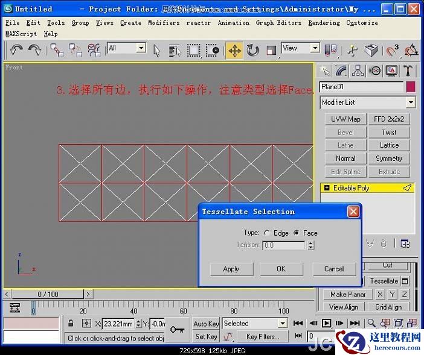Toggle the 3D Snaps magnet icon
424x355 pixels.
(392, 50)
